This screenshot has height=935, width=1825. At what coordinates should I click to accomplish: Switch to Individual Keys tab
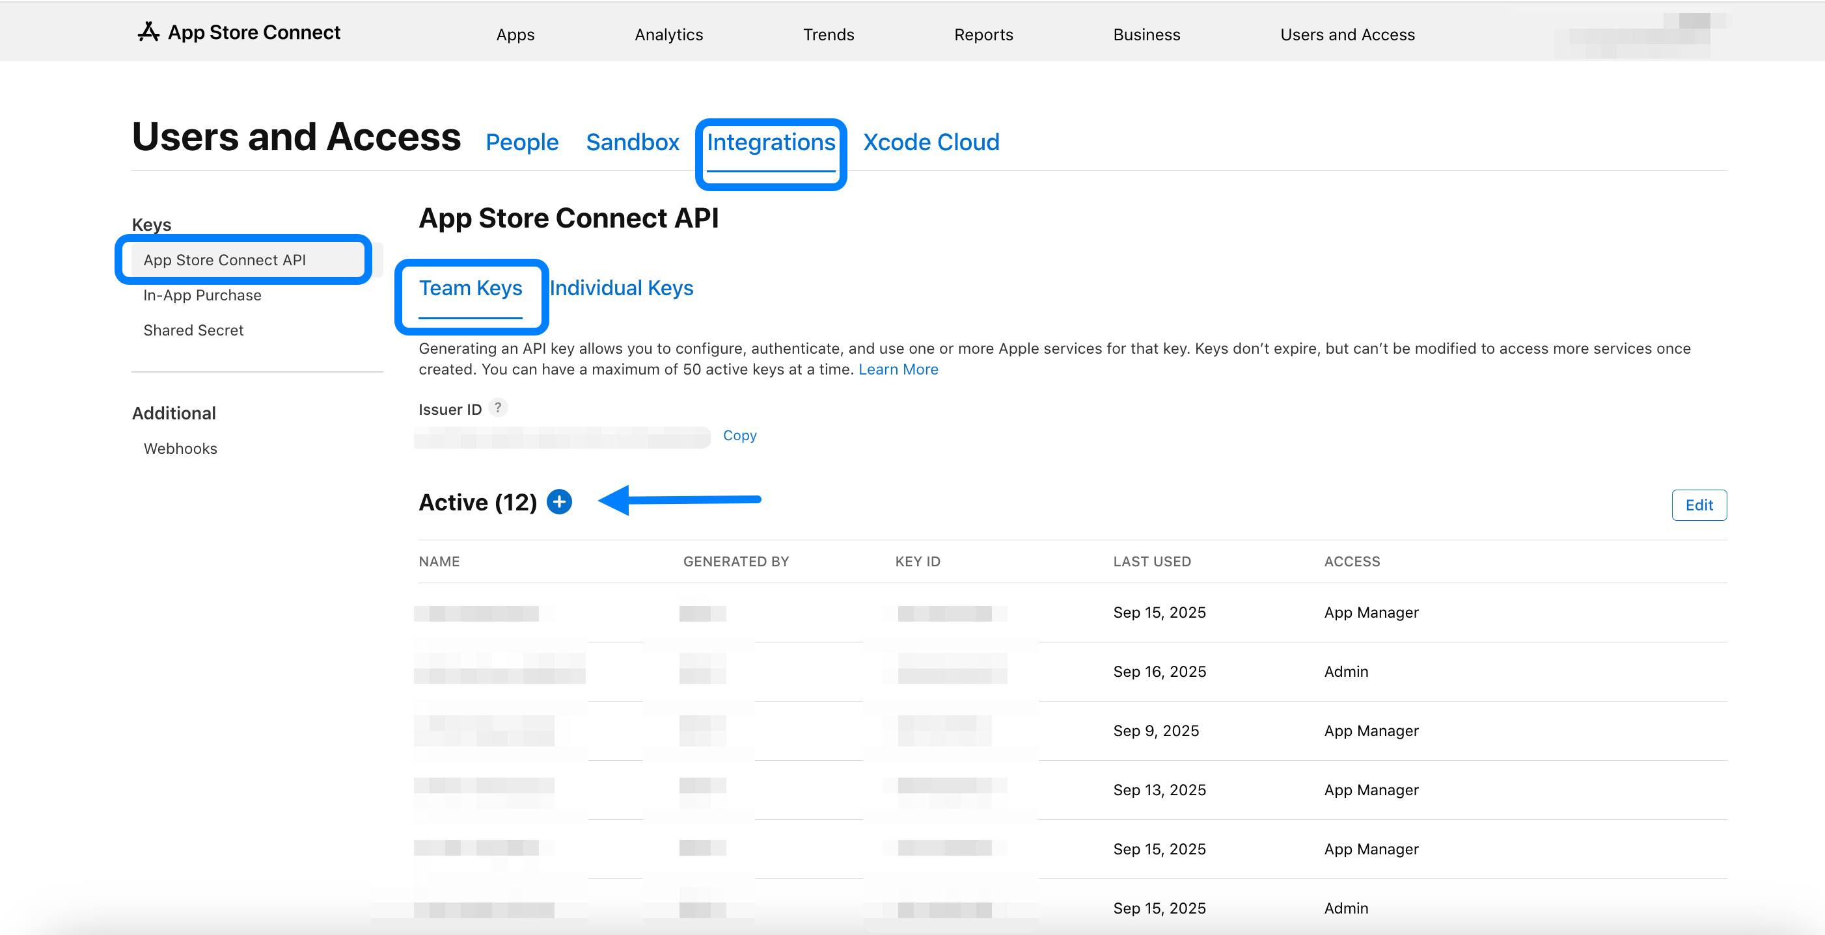pyautogui.click(x=622, y=288)
